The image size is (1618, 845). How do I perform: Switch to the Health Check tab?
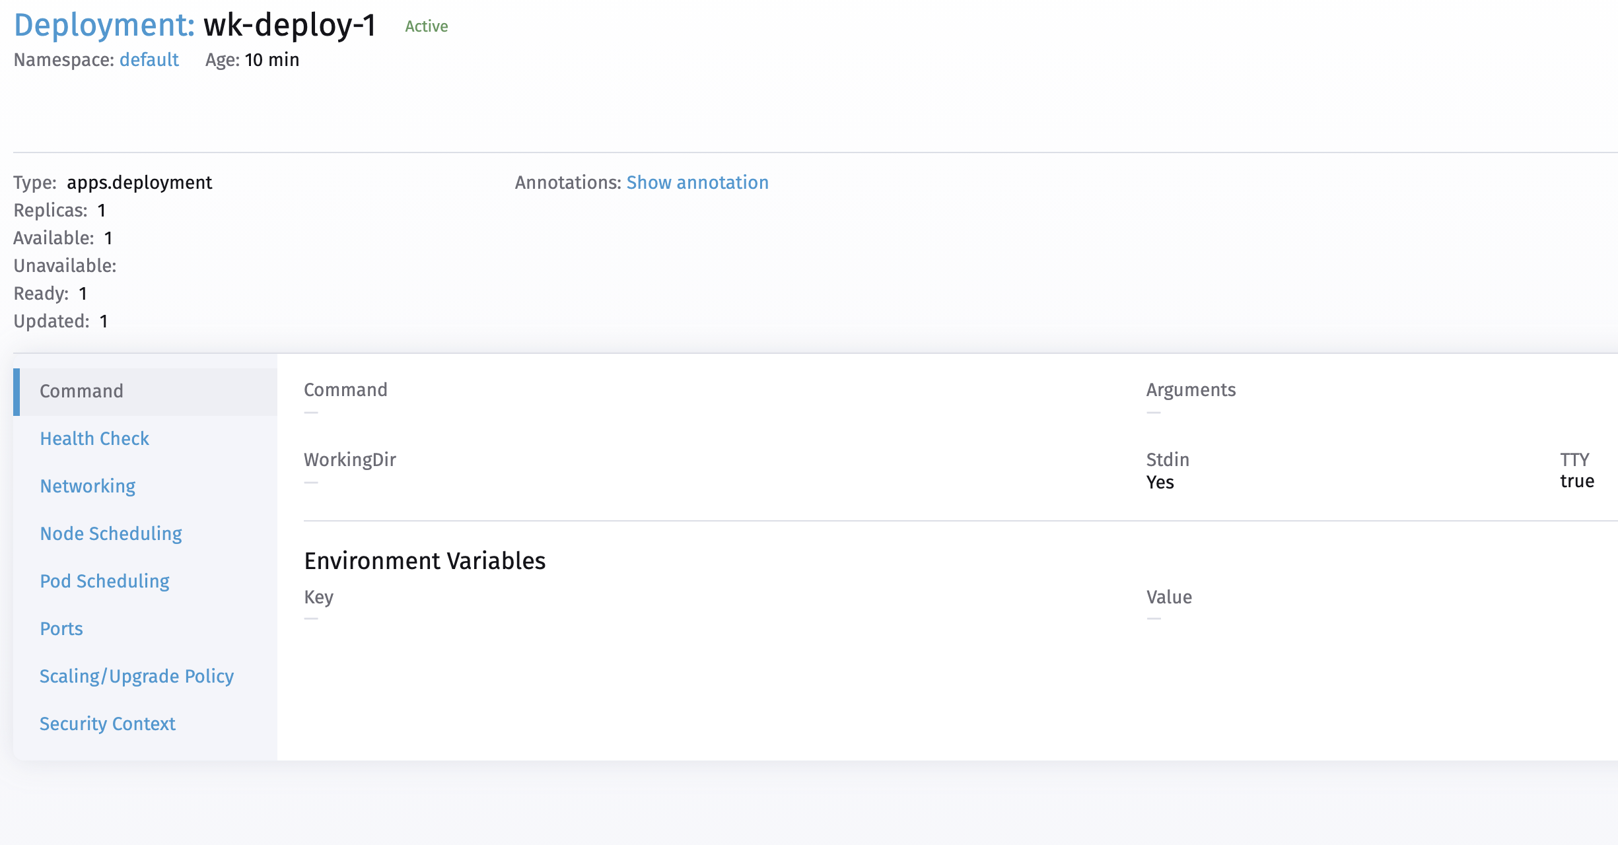point(94,438)
